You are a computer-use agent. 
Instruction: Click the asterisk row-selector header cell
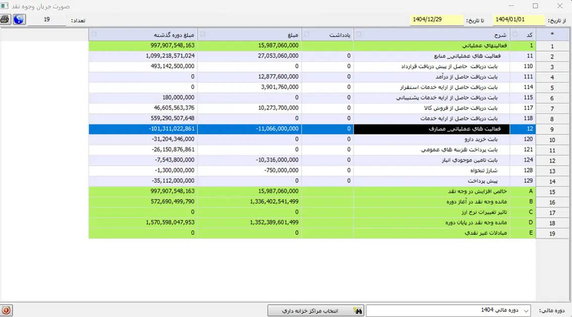click(552, 34)
